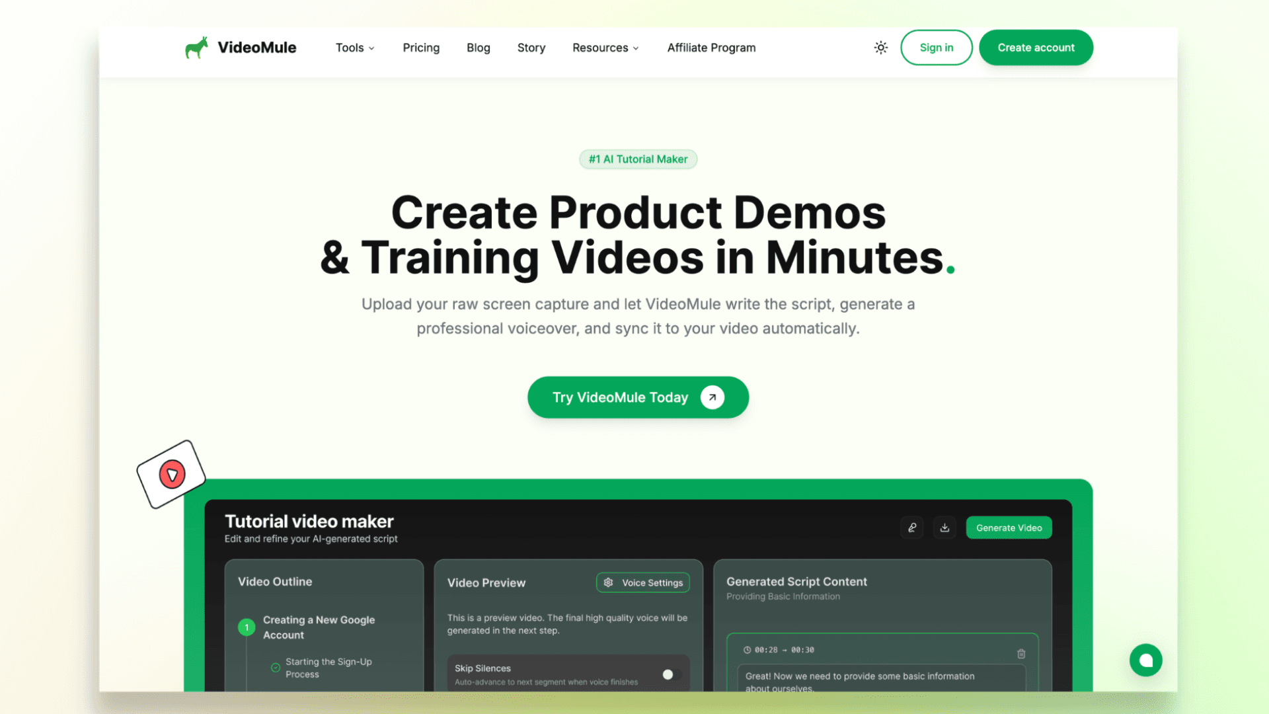Open the Affiliate Program page
Screen dimensions: 1269x714
click(x=711, y=48)
